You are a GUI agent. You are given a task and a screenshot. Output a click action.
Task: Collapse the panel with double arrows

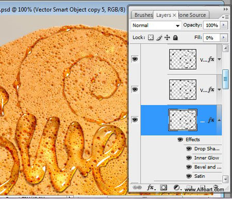(226, 9)
